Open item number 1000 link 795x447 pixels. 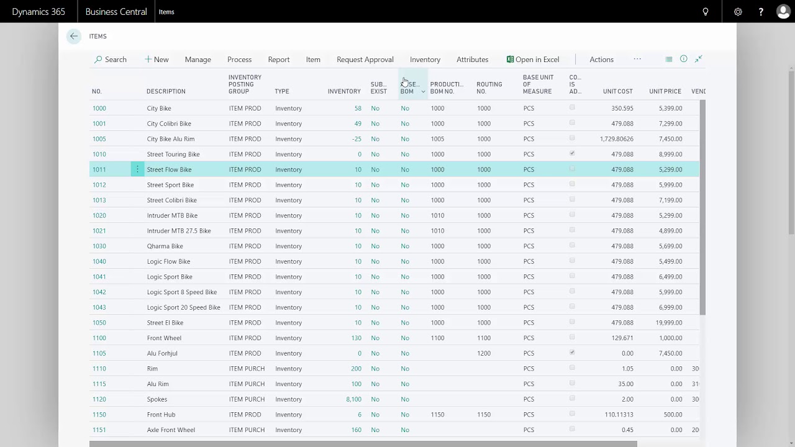point(99,108)
